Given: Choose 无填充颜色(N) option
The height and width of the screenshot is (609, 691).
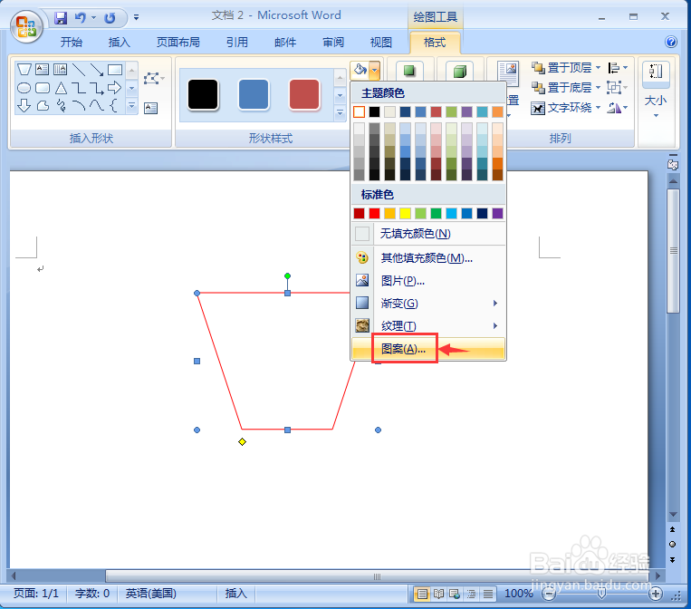Looking at the screenshot, I should [427, 234].
